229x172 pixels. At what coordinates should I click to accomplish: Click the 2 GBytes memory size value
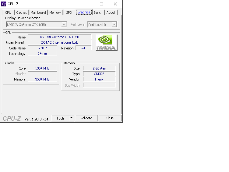pyautogui.click(x=99, y=68)
